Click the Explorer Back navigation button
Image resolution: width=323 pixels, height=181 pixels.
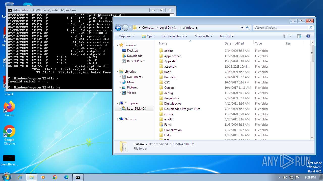(x=118, y=28)
